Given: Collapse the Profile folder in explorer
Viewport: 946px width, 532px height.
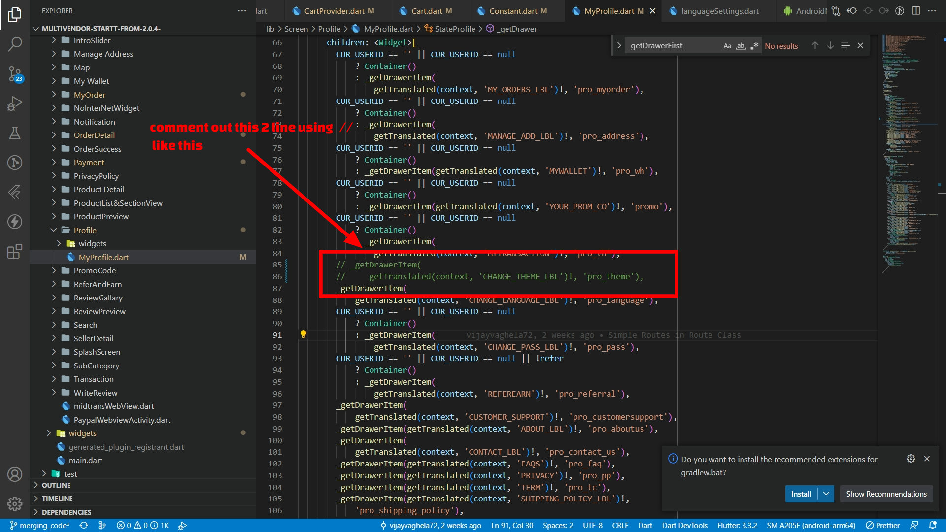Looking at the screenshot, I should tap(54, 230).
